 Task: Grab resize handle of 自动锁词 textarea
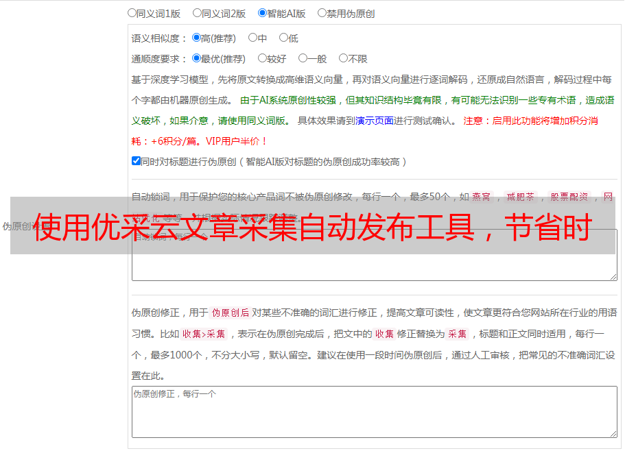click(x=613, y=277)
